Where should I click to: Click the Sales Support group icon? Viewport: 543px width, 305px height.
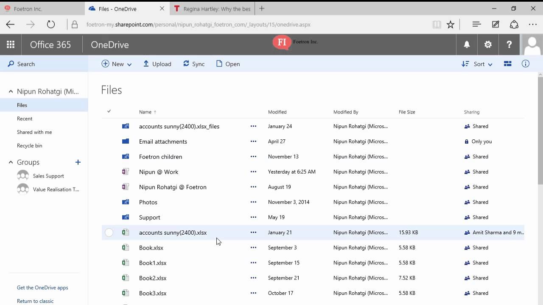coord(23,176)
